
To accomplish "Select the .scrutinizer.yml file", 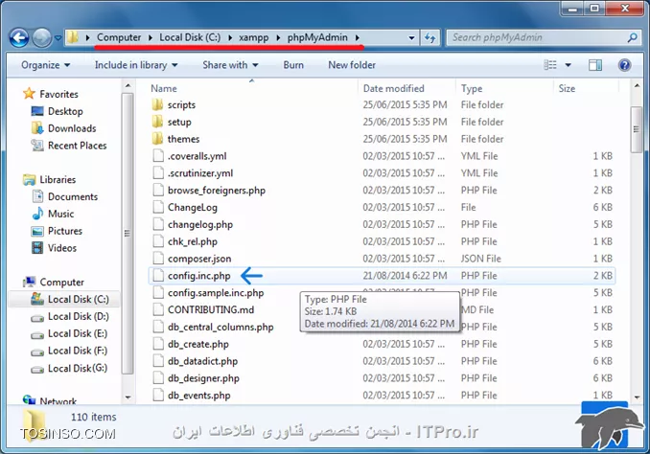I will [200, 173].
